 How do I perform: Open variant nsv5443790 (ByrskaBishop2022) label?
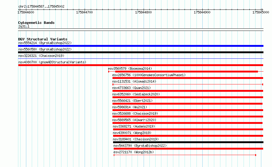(x=140, y=146)
